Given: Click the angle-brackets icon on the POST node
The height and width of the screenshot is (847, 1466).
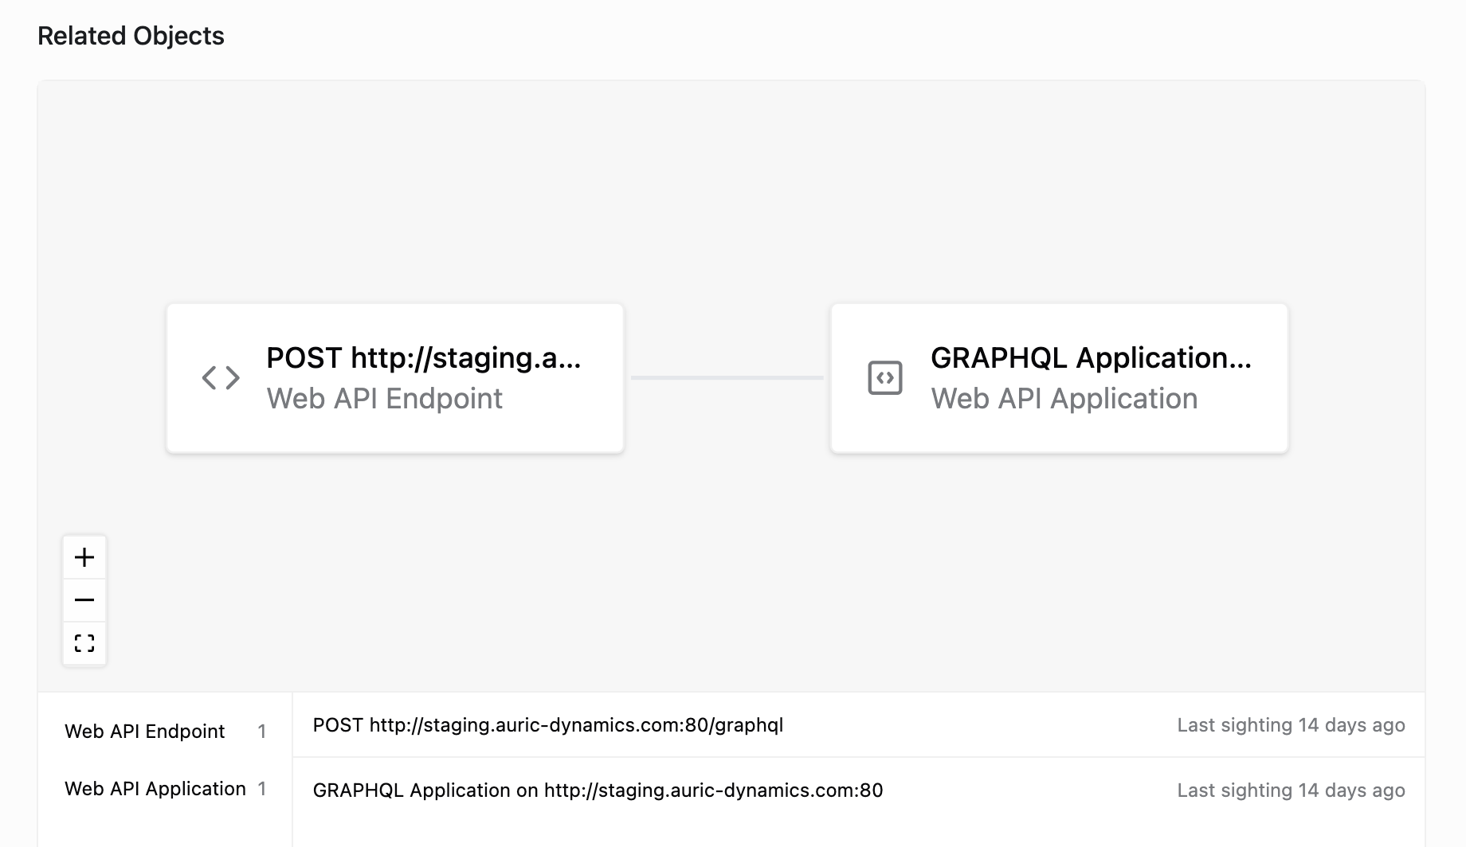Looking at the screenshot, I should point(221,377).
